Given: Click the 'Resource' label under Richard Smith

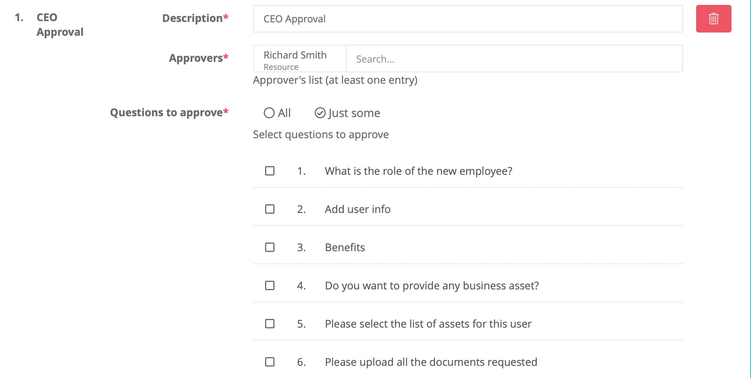Looking at the screenshot, I should (280, 67).
